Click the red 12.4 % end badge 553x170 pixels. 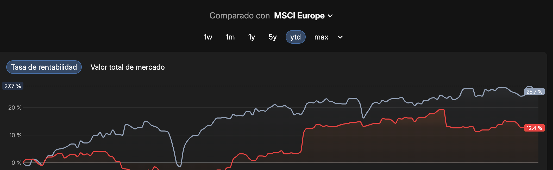[x=534, y=128]
